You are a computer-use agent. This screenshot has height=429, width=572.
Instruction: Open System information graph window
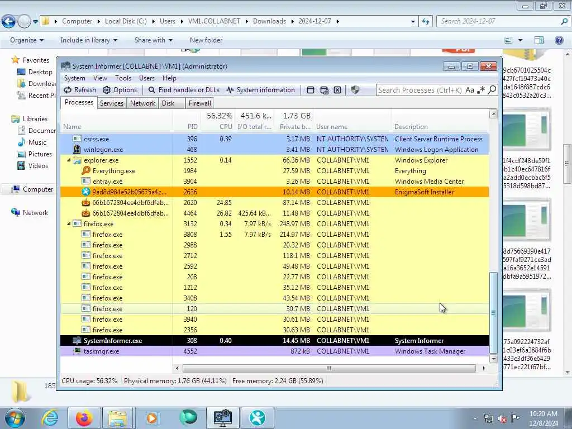(260, 90)
